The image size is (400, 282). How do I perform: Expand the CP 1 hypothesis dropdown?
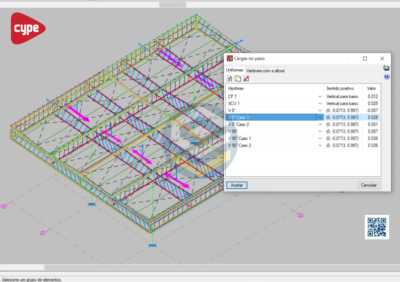320,96
